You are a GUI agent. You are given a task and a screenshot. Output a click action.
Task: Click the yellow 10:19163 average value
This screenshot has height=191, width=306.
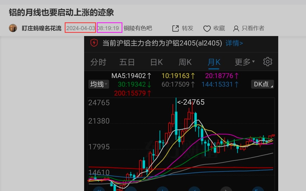coord(178,76)
